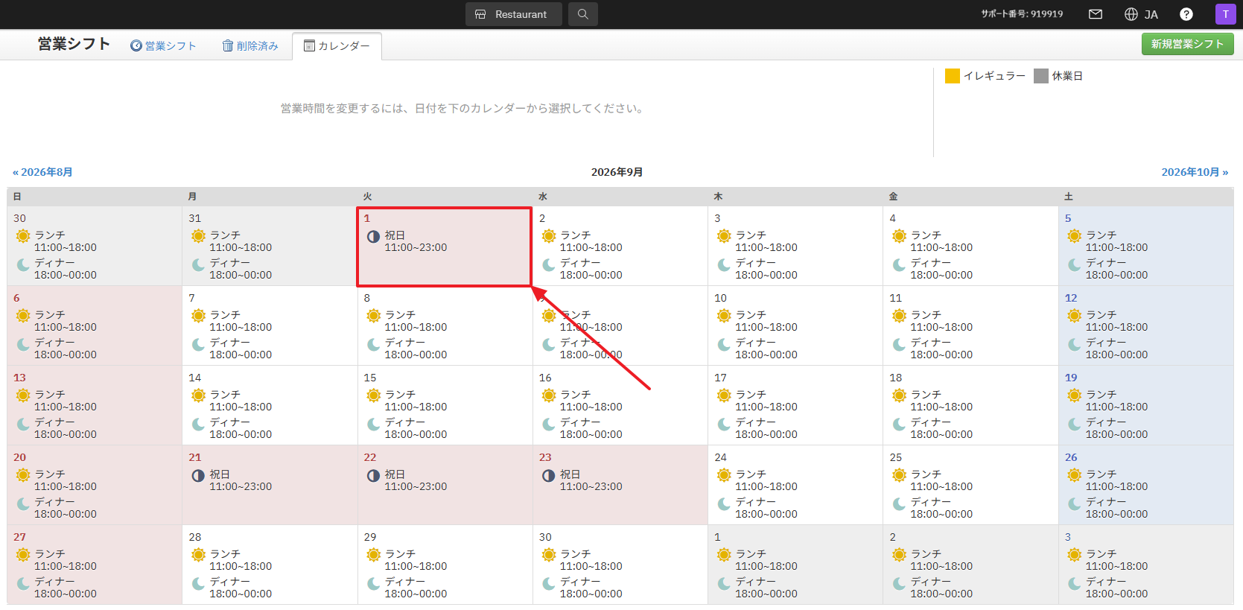Open the purple T user avatar
The height and width of the screenshot is (610, 1243).
coord(1226,14)
